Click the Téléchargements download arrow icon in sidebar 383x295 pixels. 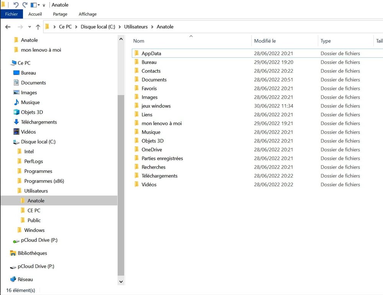tap(16, 122)
